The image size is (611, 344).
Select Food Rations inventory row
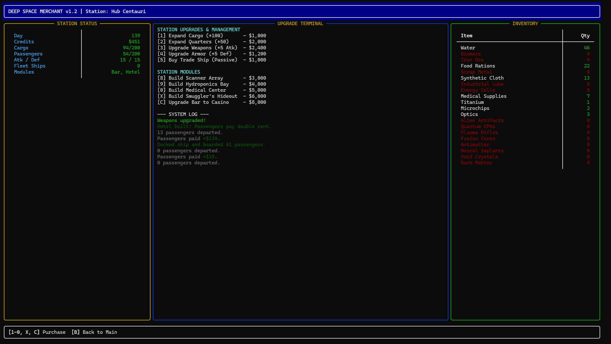point(478,66)
